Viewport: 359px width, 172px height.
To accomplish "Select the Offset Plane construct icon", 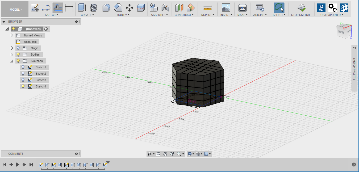I will click(179, 8).
